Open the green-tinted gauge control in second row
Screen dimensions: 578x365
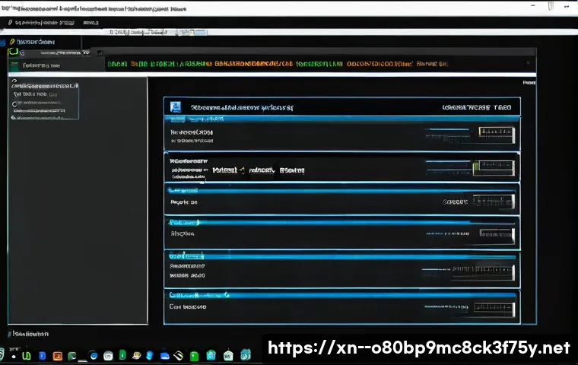[x=494, y=167]
